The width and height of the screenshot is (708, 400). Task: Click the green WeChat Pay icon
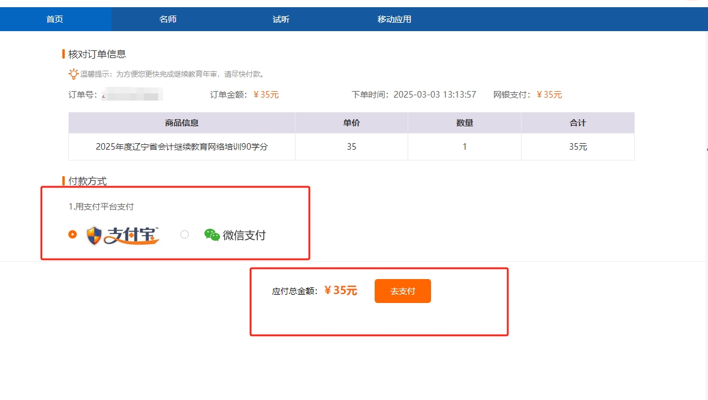tap(210, 235)
